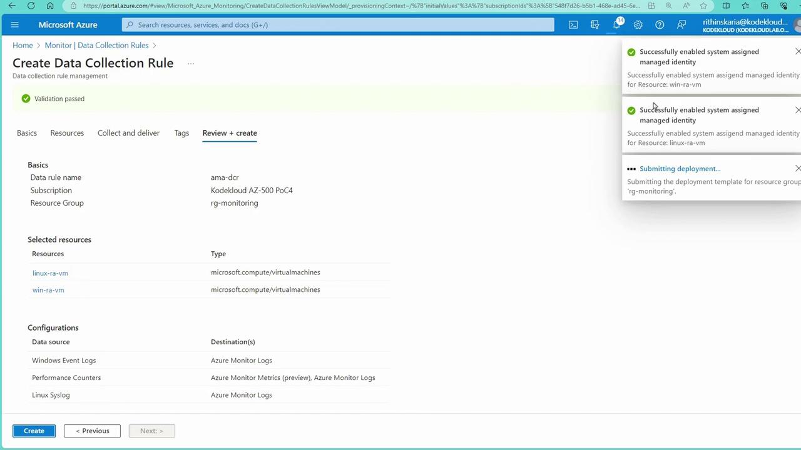801x450 pixels.
Task: Open the Collect and deliver tab
Action: [x=128, y=133]
